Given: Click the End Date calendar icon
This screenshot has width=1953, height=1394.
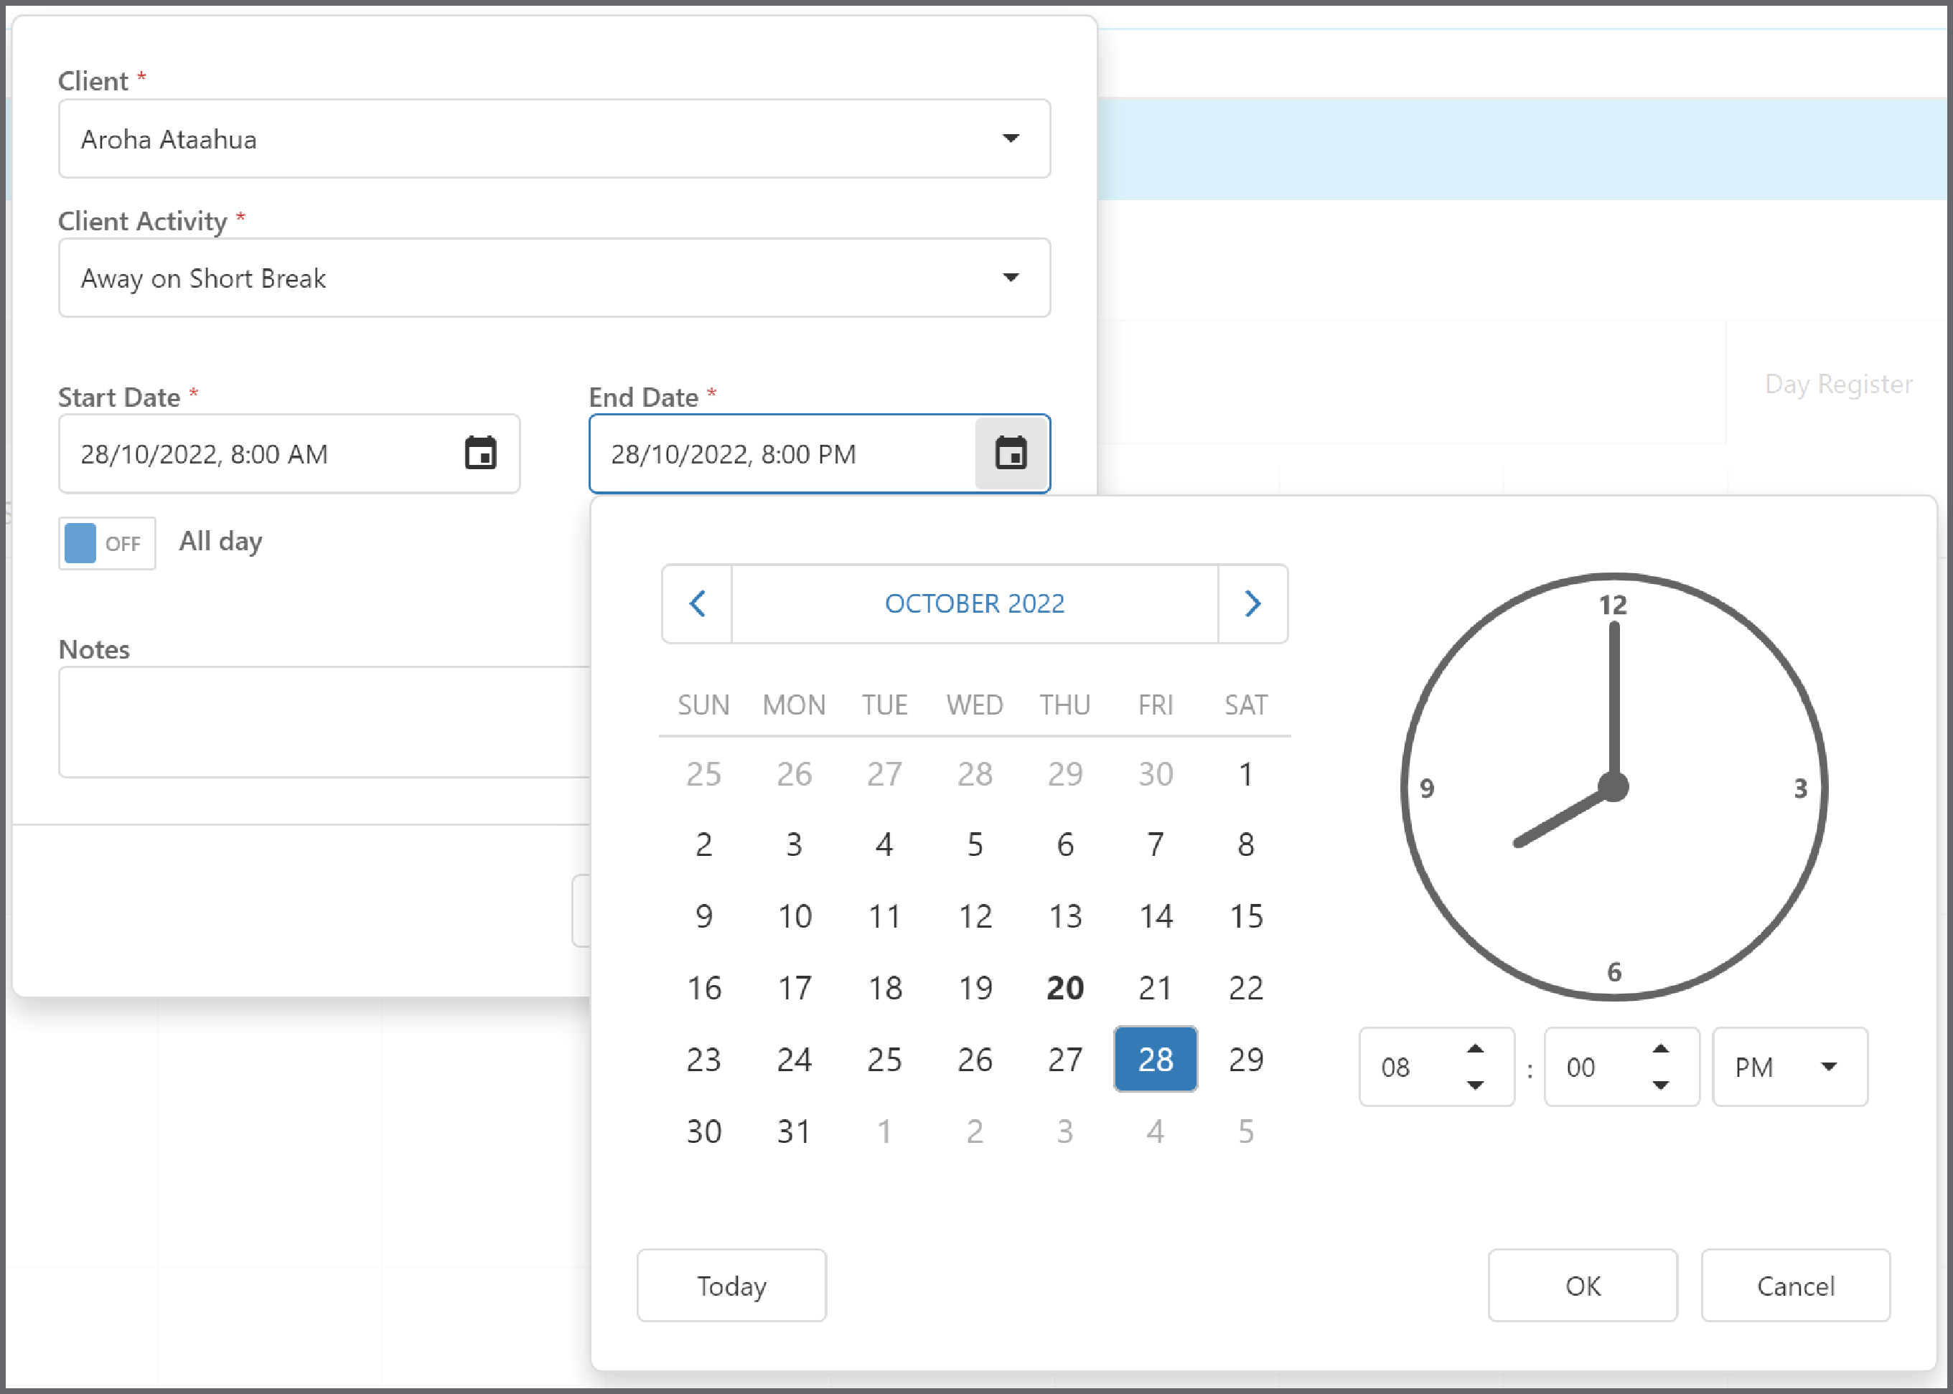Looking at the screenshot, I should [1011, 453].
